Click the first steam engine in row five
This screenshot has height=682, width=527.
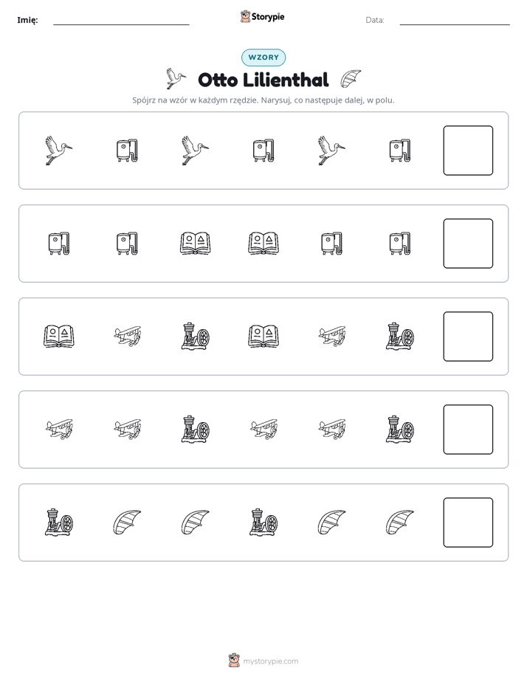[x=59, y=522]
